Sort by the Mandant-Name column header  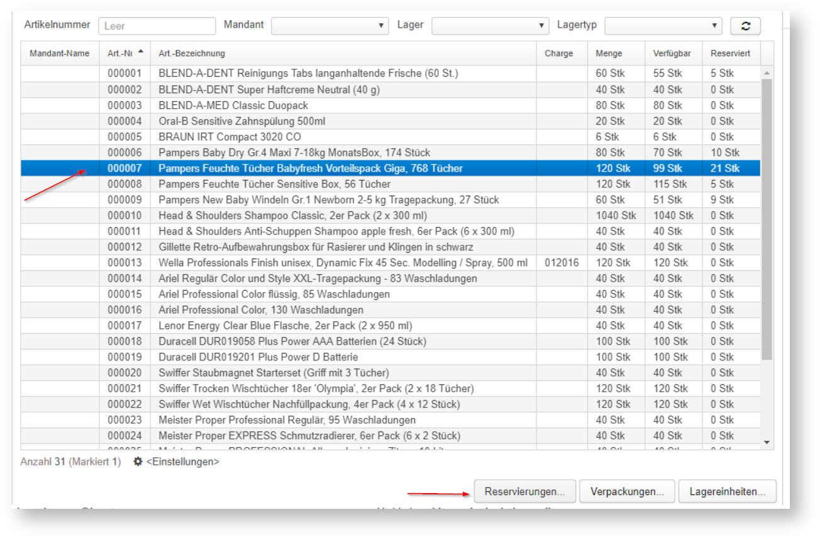pyautogui.click(x=60, y=53)
